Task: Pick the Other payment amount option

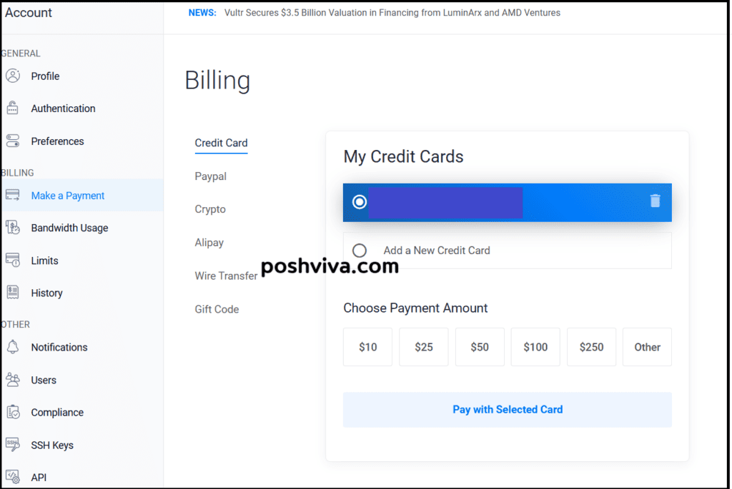Action: coord(647,347)
